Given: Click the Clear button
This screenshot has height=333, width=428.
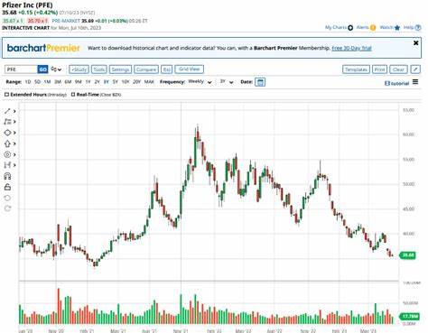Looking at the screenshot, I should point(398,69).
